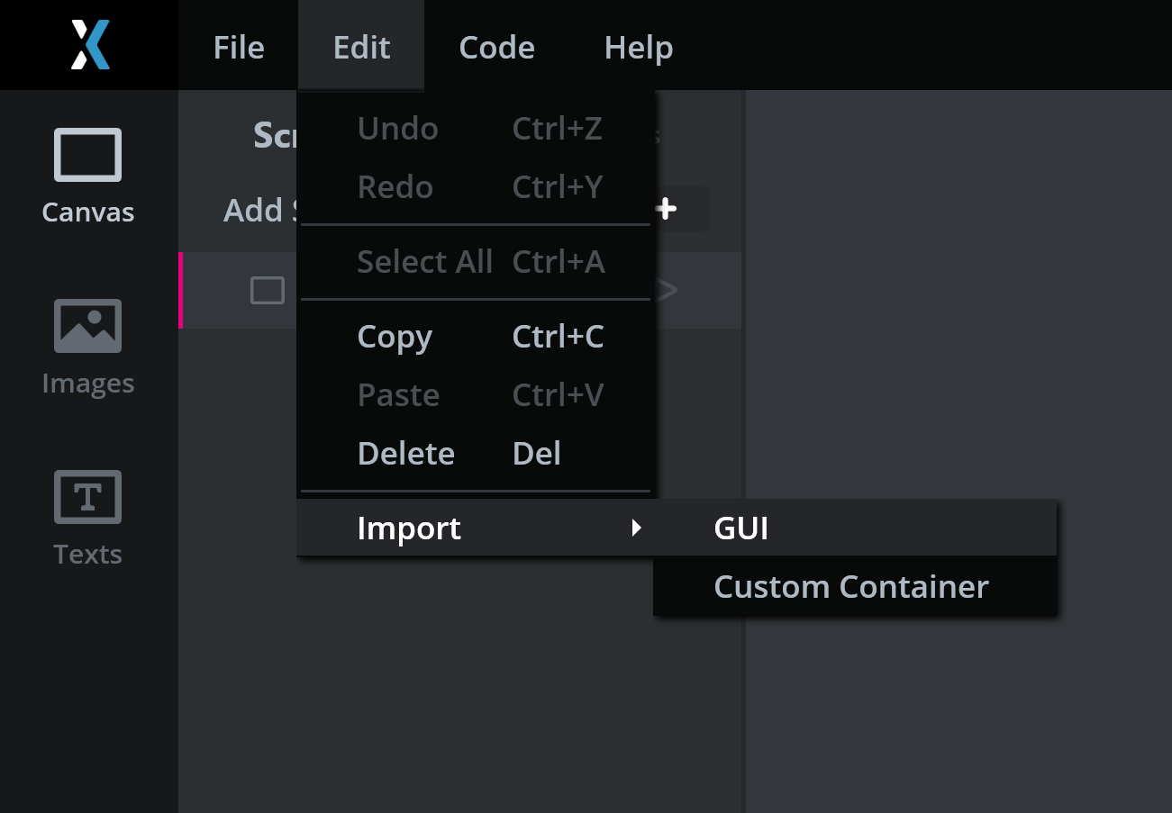Expand the highlighted screen row chevron
The image size is (1172, 813).
click(x=667, y=291)
